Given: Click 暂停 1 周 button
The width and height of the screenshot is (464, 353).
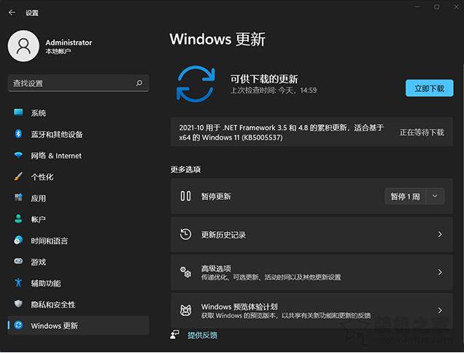Looking at the screenshot, I should point(405,196).
